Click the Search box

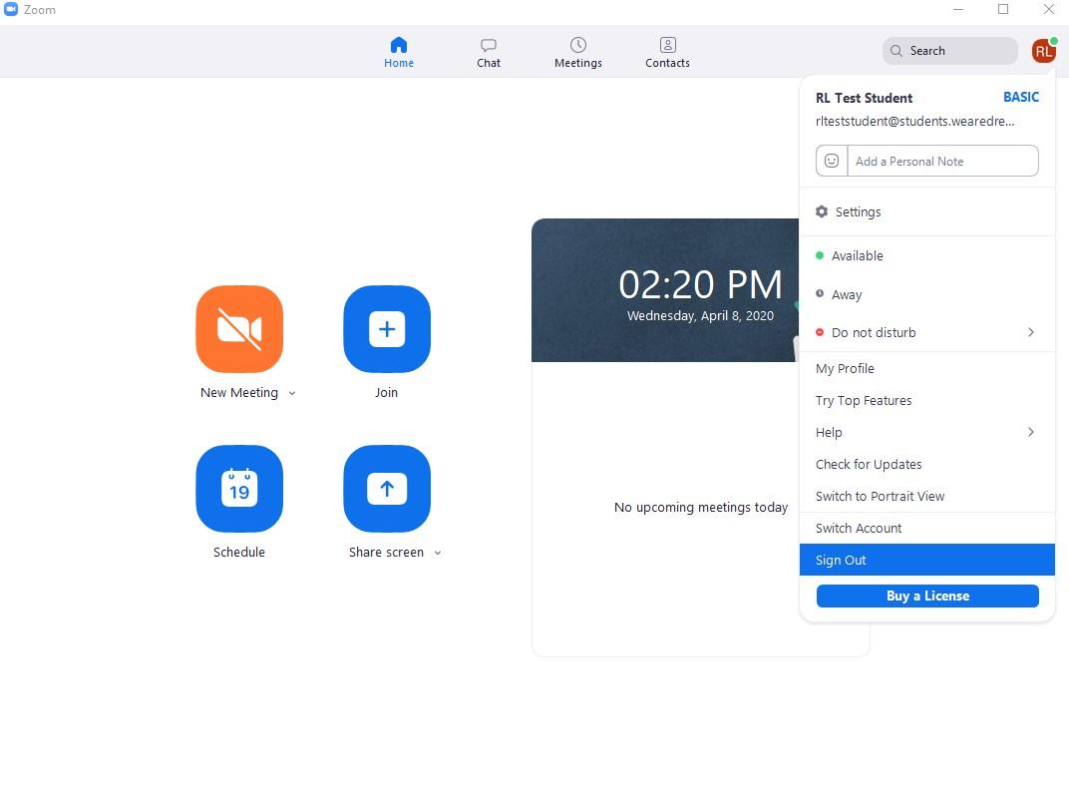click(x=949, y=51)
